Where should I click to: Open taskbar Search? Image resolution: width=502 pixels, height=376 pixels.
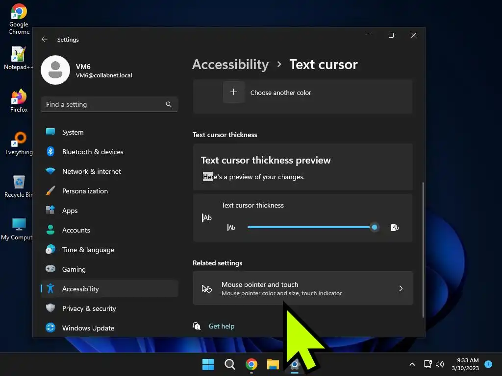pos(229,364)
